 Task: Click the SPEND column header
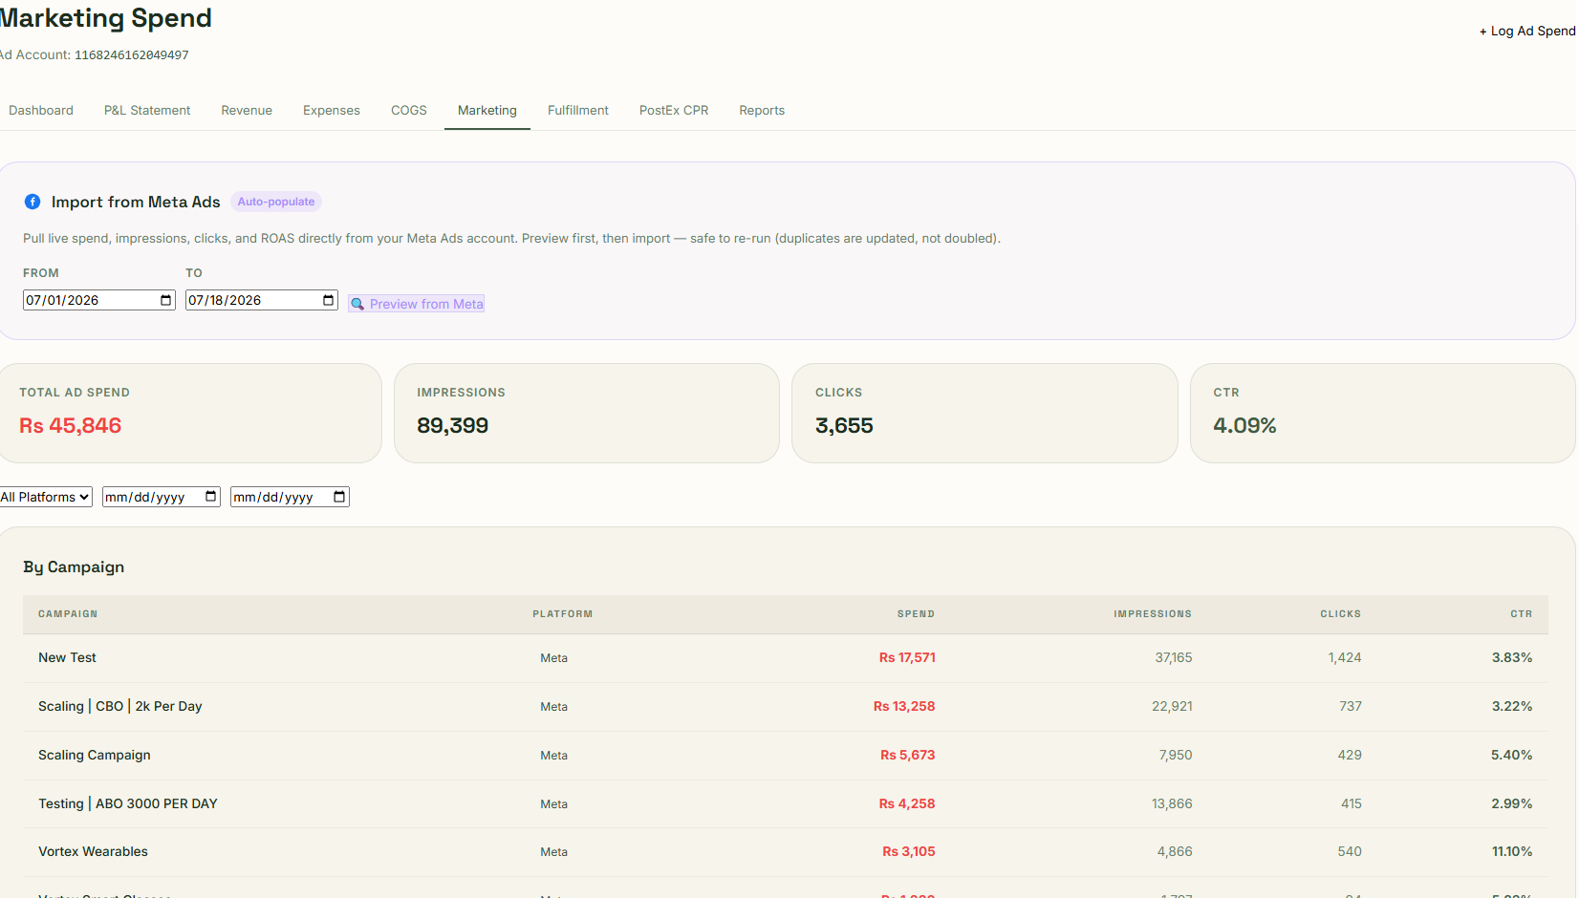(916, 614)
